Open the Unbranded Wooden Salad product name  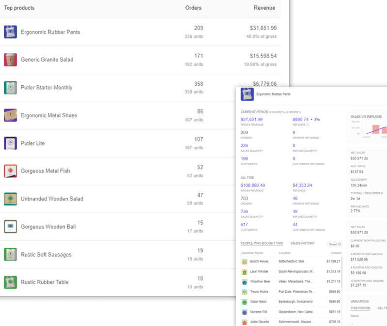pyautogui.click(x=52, y=199)
